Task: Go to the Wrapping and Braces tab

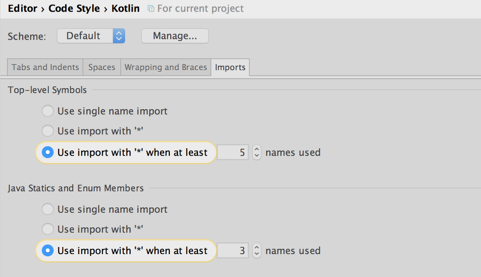Action: point(166,68)
